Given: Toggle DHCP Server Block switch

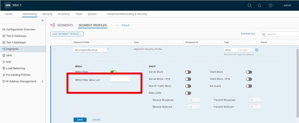Looking at the screenshot, I should click(x=188, y=72).
